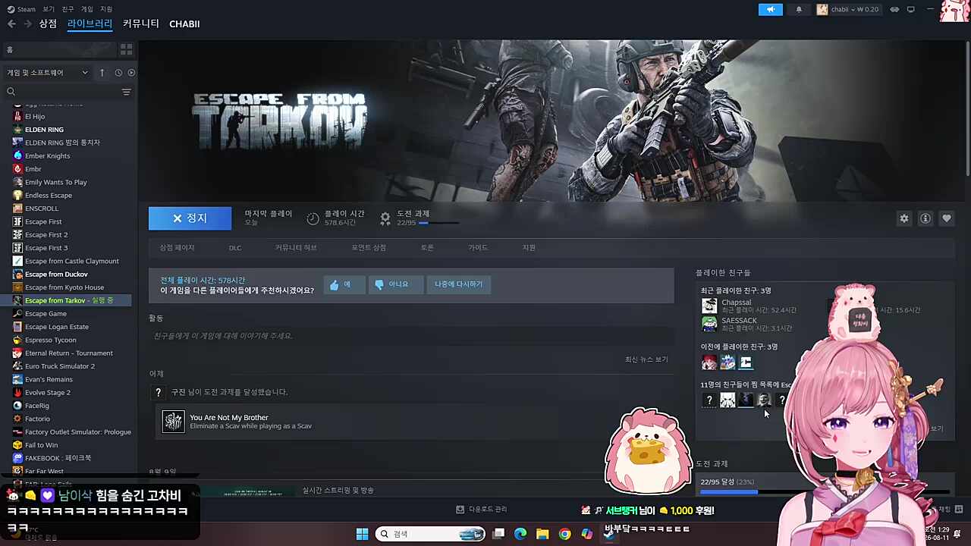Open File Explorer from the taskbar
Screen dimensions: 971x546
(542, 534)
